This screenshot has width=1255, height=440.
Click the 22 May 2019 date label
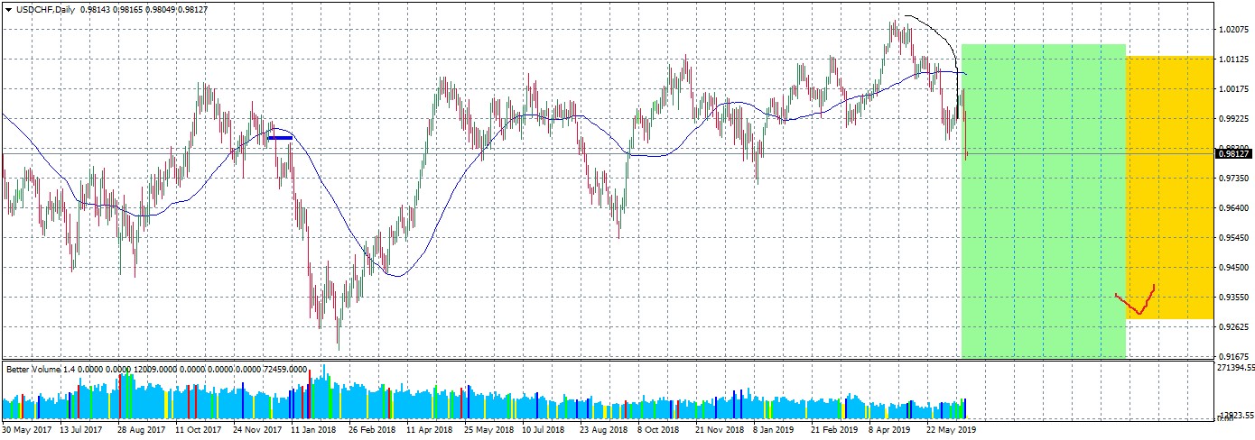point(950,431)
